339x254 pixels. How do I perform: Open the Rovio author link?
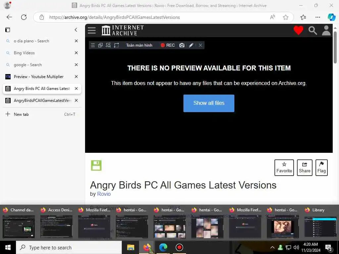point(104,194)
